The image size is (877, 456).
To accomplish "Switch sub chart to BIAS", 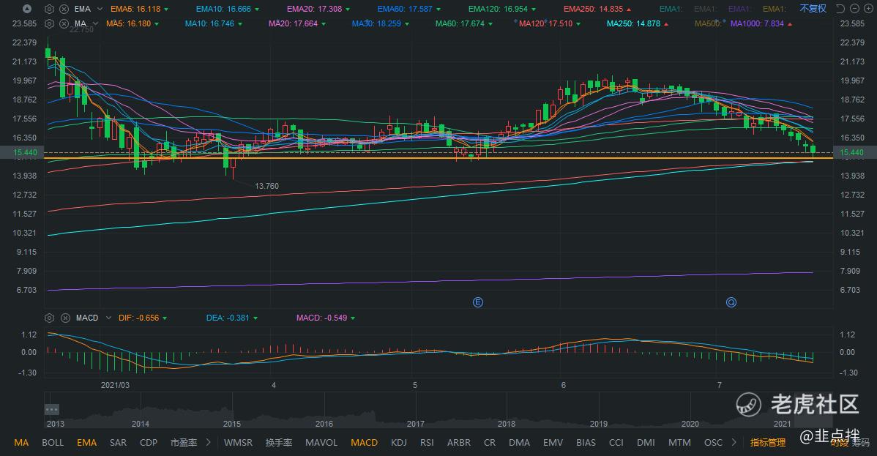I will (x=586, y=443).
